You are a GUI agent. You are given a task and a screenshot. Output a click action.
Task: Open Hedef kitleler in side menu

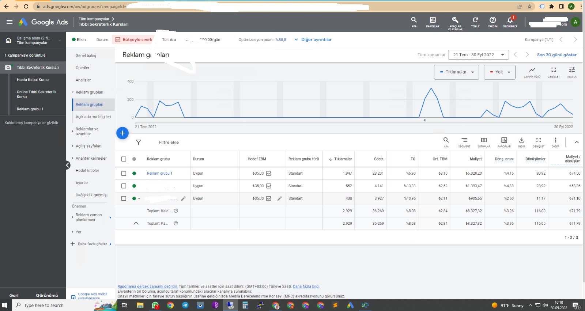click(x=87, y=171)
